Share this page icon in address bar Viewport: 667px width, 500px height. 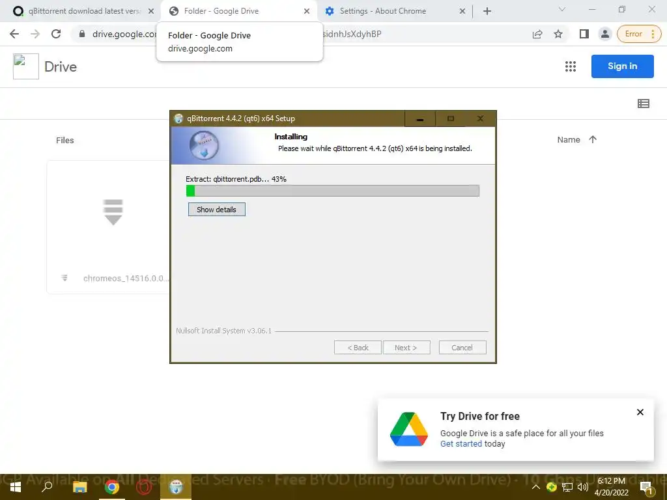point(537,34)
